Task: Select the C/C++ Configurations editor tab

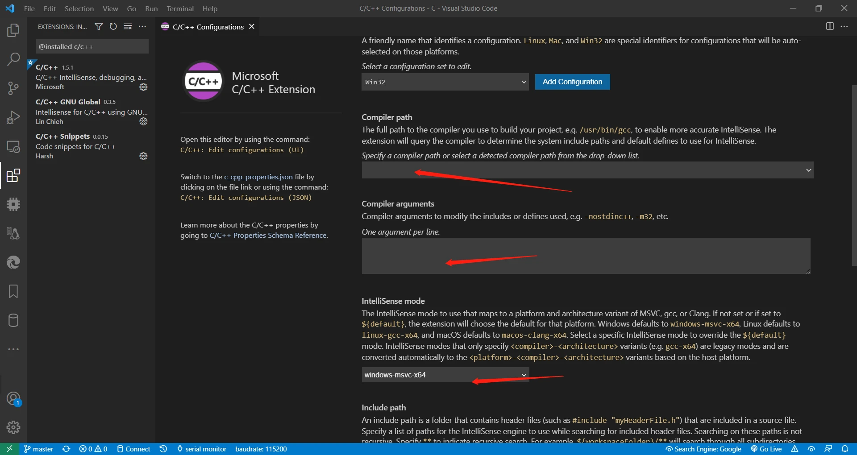Action: point(208,27)
